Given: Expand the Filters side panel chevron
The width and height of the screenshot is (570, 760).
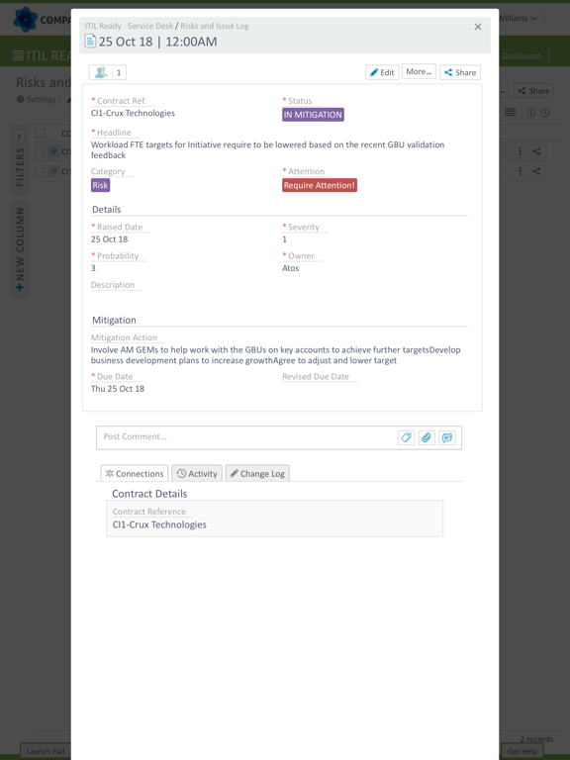Looking at the screenshot, I should pyautogui.click(x=20, y=137).
